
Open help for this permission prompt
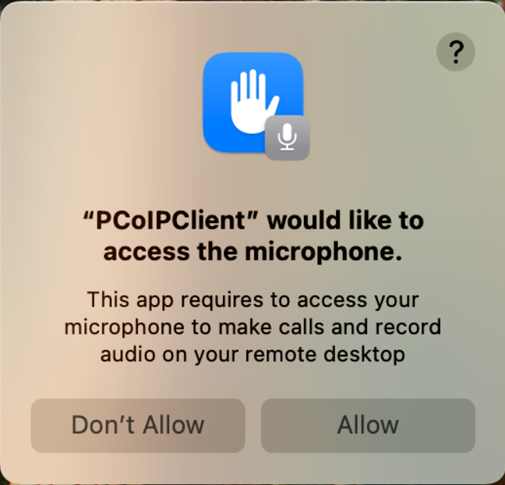(x=455, y=52)
